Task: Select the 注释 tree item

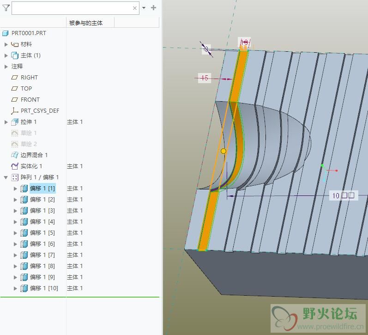Action: click(17, 67)
